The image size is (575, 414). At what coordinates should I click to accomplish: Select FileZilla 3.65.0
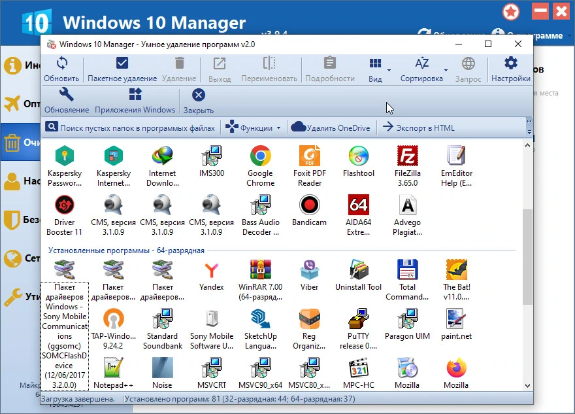408,166
